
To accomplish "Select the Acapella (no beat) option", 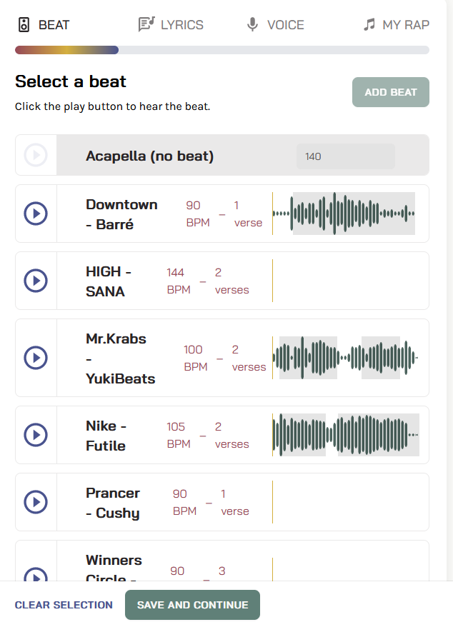I will coord(149,156).
